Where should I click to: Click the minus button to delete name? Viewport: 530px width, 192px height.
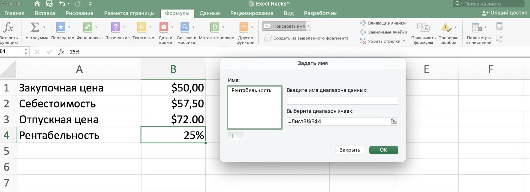[x=240, y=136]
